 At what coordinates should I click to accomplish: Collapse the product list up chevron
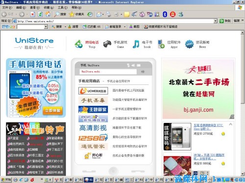click(x=231, y=124)
